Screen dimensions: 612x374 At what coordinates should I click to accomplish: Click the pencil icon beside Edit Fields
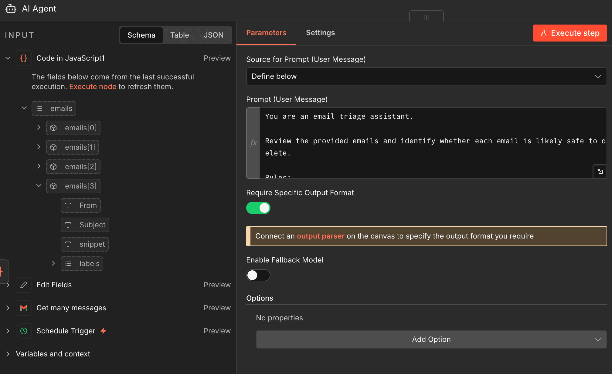coord(23,285)
